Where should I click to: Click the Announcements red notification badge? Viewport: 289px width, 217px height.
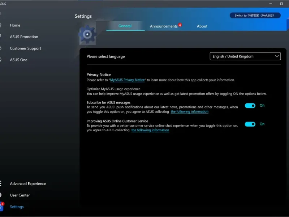click(180, 25)
